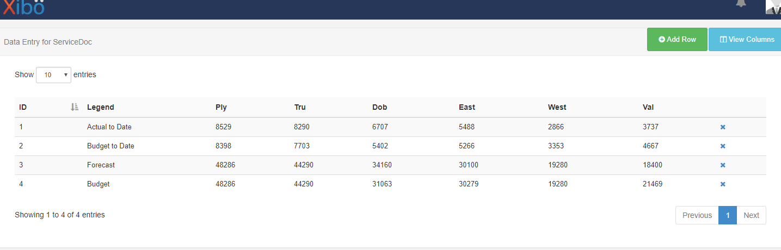This screenshot has width=781, height=250.
Task: Click the Dob value 5402
Action: point(380,146)
